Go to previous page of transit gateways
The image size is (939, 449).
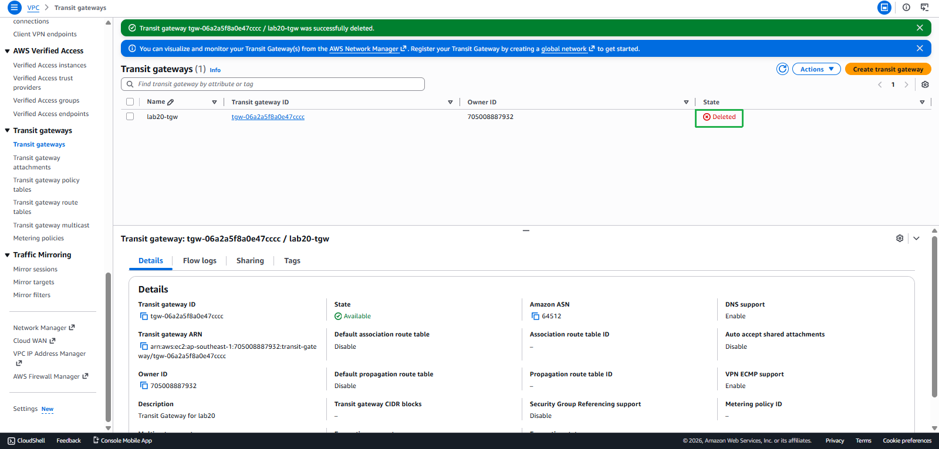880,84
